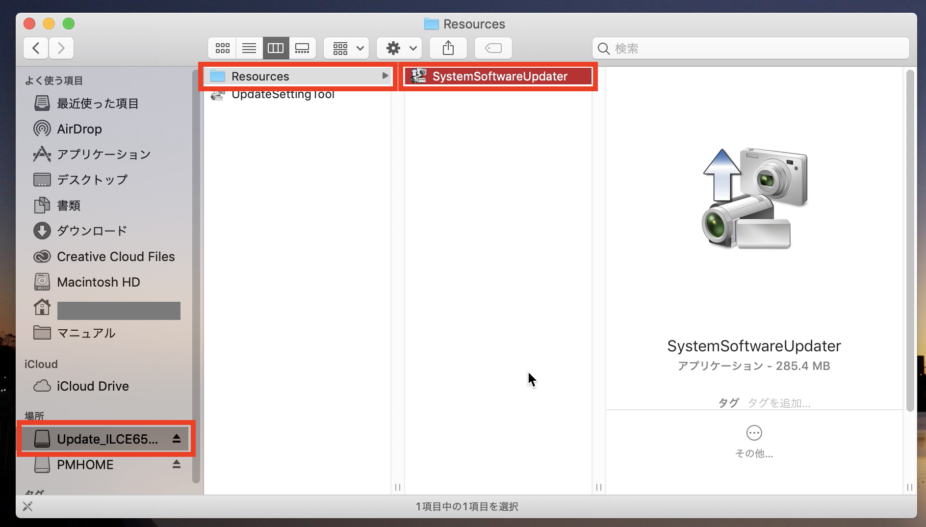Add a tag in タグを追加 field
The height and width of the screenshot is (527, 926).
coord(779,403)
